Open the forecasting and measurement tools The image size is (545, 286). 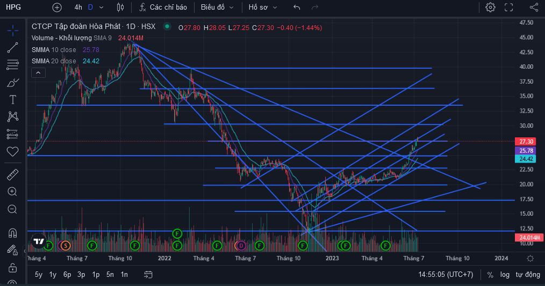13,134
